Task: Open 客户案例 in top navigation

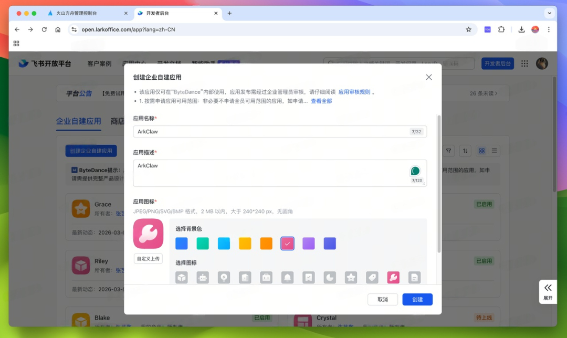Action: pyautogui.click(x=99, y=64)
